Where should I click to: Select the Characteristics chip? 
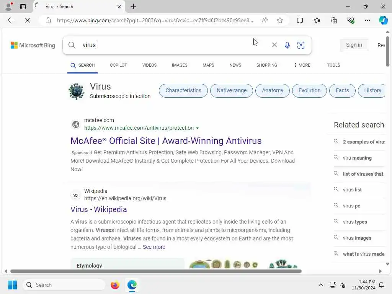click(x=183, y=90)
